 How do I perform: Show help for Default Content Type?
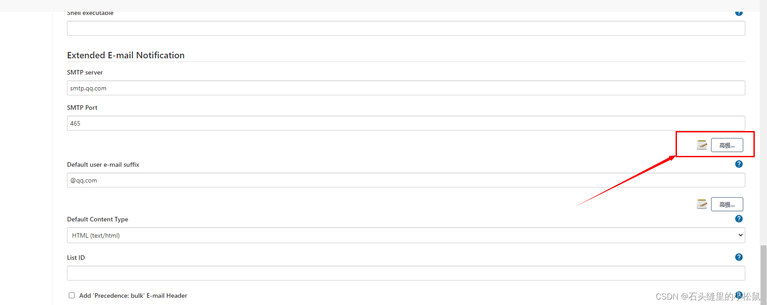(739, 219)
